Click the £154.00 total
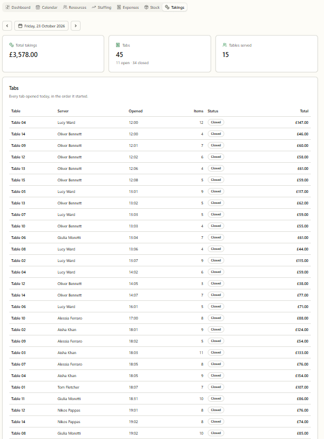Viewport: 324px width, 439px height. click(302, 376)
